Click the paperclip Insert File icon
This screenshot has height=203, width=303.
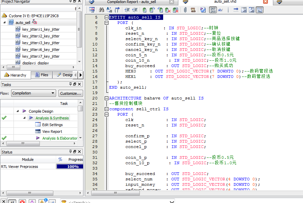pyautogui.click(x=185, y=10)
